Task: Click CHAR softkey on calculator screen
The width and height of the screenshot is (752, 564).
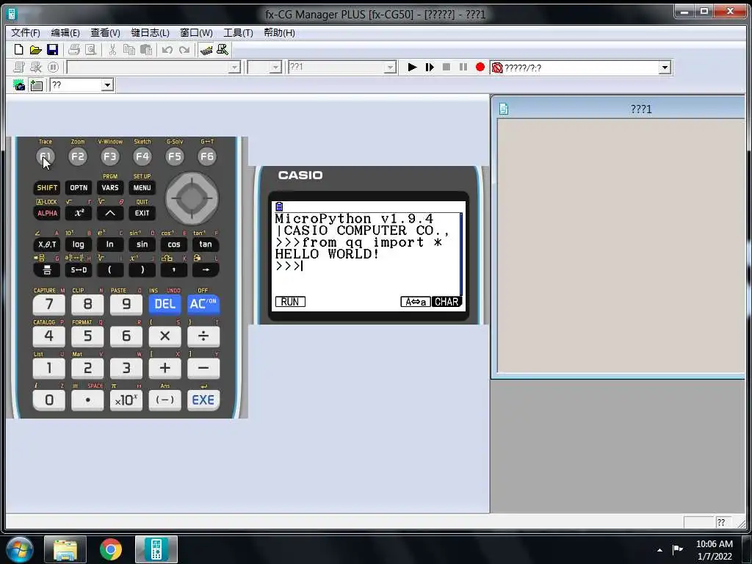Action: tap(446, 302)
